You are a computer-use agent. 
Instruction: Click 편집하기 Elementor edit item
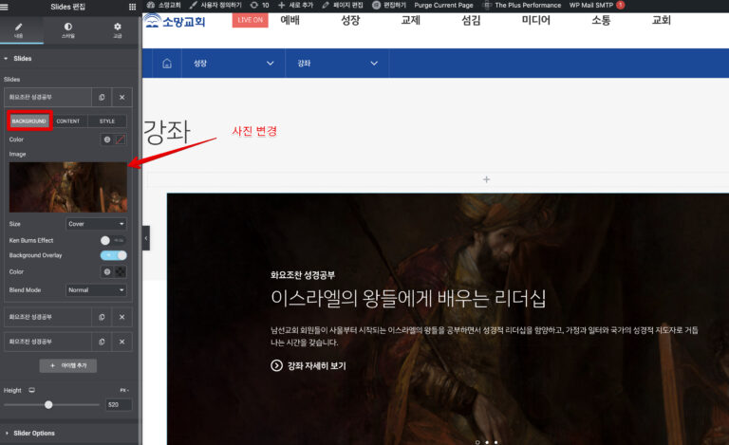(x=389, y=5)
